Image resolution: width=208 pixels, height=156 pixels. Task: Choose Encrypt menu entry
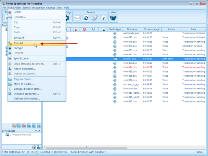[x=37, y=48]
